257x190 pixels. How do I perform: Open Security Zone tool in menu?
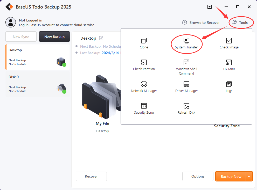(144, 109)
